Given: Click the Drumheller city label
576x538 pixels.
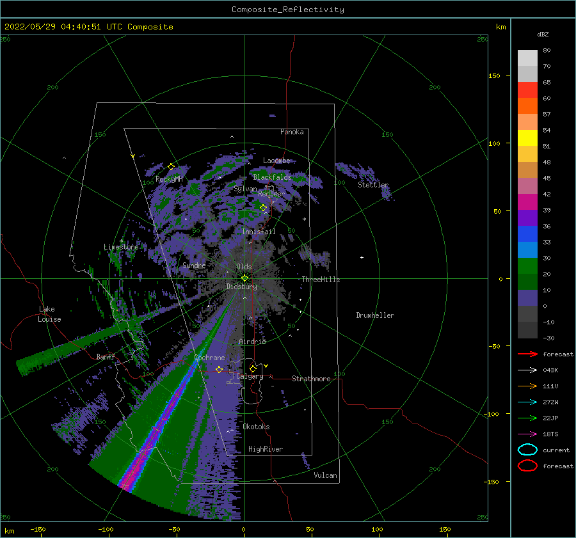Looking at the screenshot, I should pyautogui.click(x=375, y=315).
